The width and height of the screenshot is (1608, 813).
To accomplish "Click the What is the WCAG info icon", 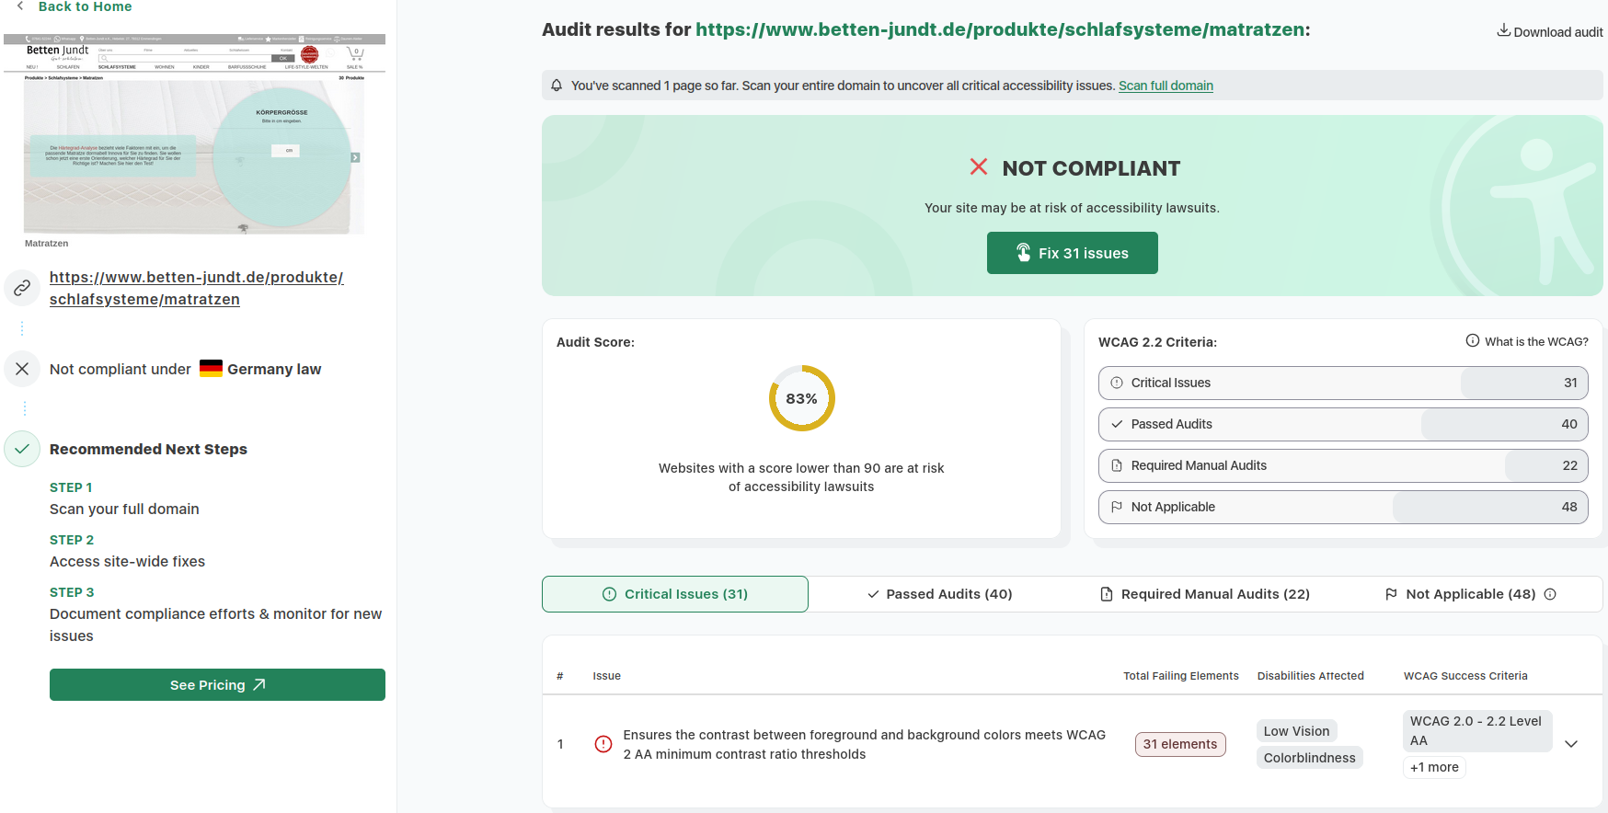I will pos(1472,341).
